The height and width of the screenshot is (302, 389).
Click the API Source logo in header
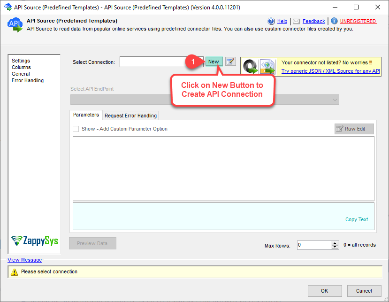15,25
